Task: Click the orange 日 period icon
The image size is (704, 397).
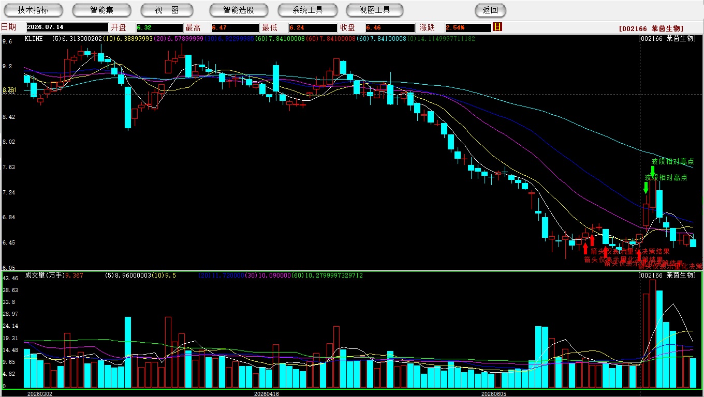Action: coord(497,27)
